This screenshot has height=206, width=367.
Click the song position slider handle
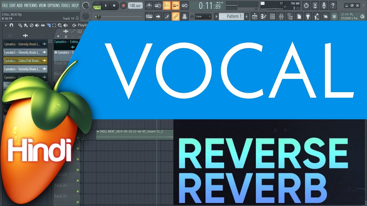[x=98, y=17]
